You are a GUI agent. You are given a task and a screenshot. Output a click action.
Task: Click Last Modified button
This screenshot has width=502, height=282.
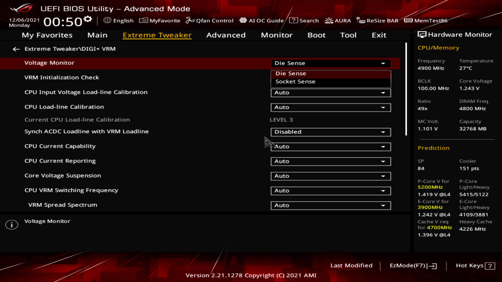[x=351, y=266]
